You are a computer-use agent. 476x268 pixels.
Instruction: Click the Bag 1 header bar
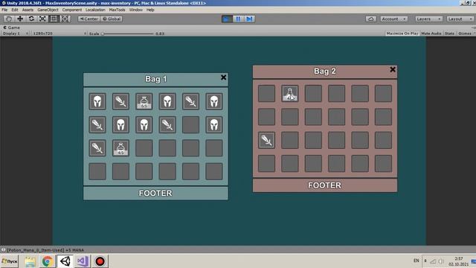155,80
